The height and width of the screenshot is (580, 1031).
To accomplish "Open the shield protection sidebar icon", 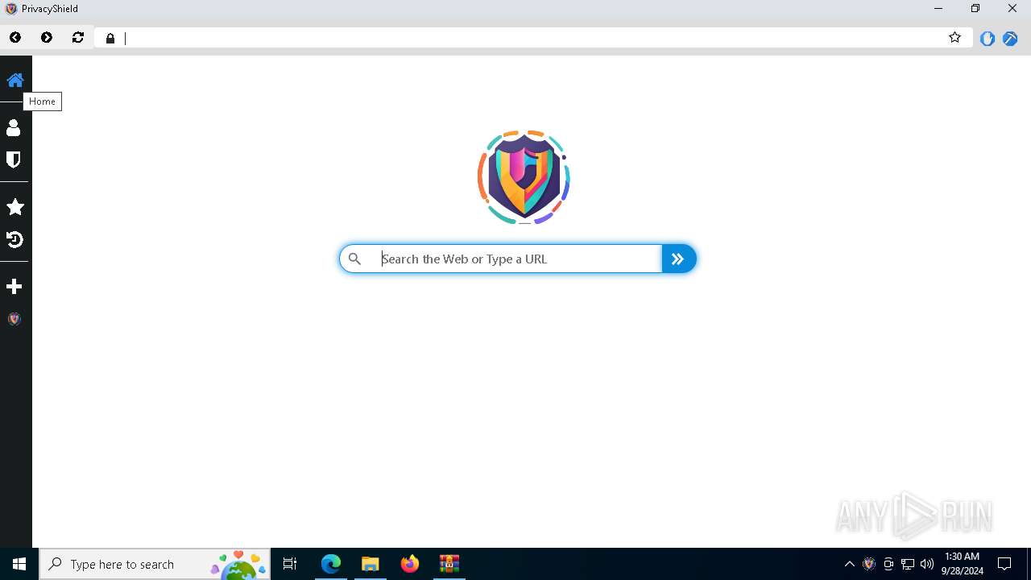I will pyautogui.click(x=14, y=159).
